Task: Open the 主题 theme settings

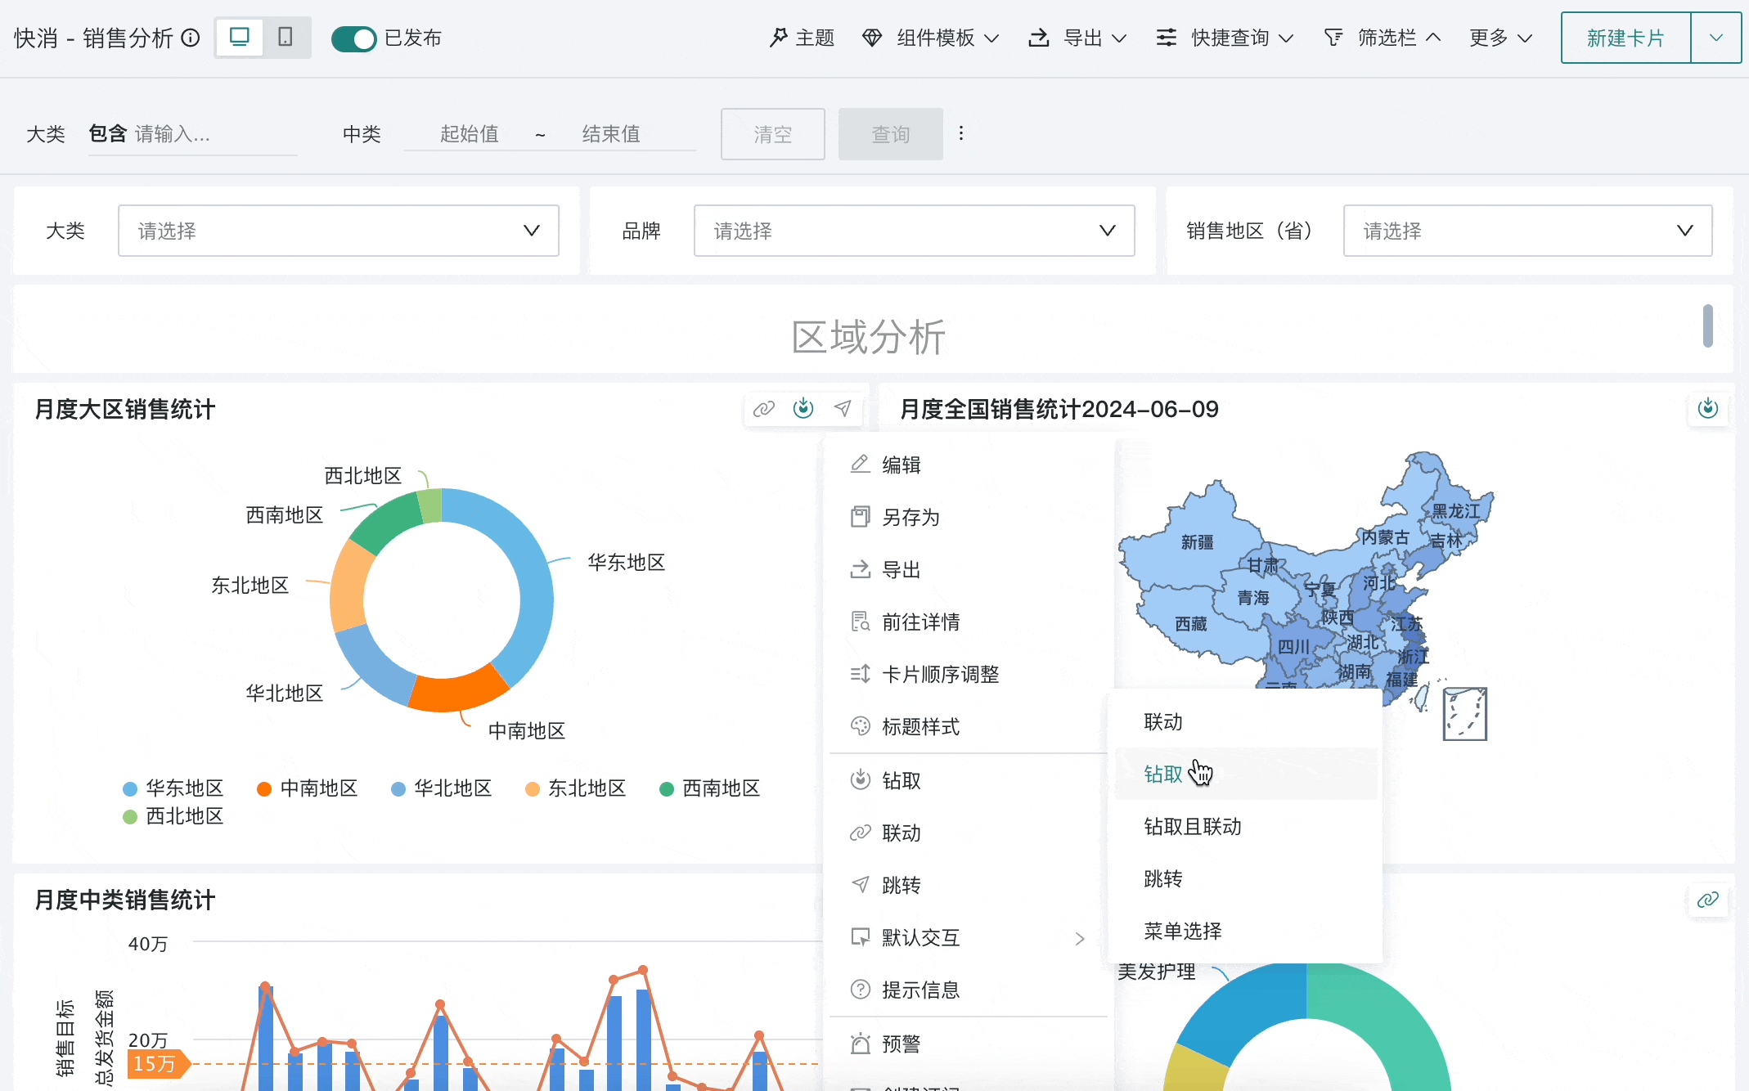Action: pos(802,38)
